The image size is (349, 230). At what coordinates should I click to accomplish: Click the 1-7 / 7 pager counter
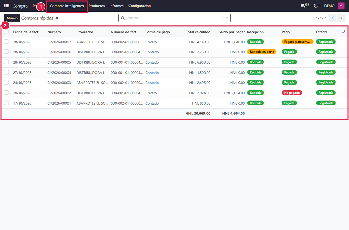321,18
